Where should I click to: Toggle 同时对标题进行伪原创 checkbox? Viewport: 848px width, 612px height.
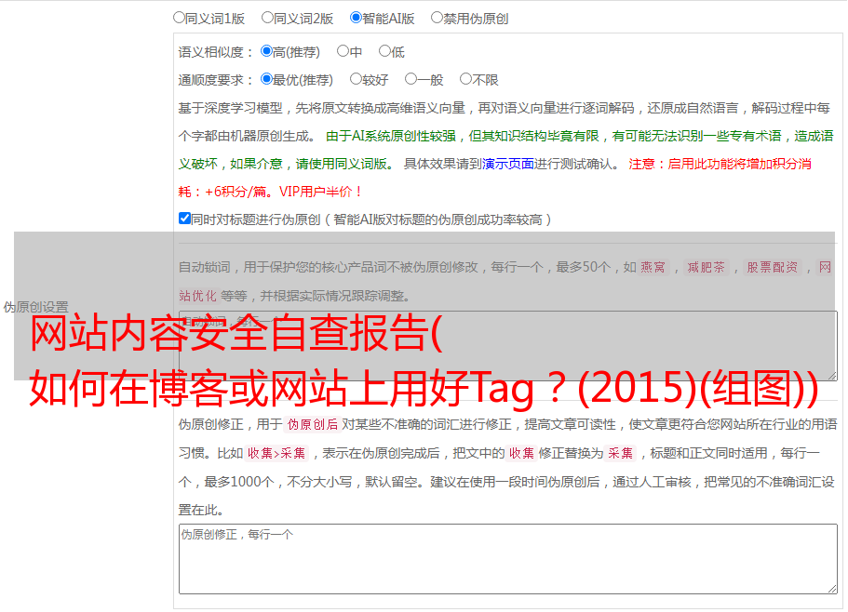[x=184, y=219]
